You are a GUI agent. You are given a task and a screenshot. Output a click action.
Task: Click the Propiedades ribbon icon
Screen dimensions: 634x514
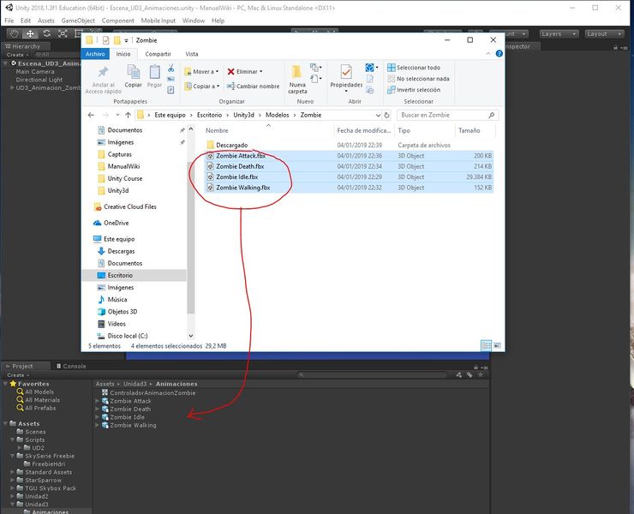(x=346, y=72)
